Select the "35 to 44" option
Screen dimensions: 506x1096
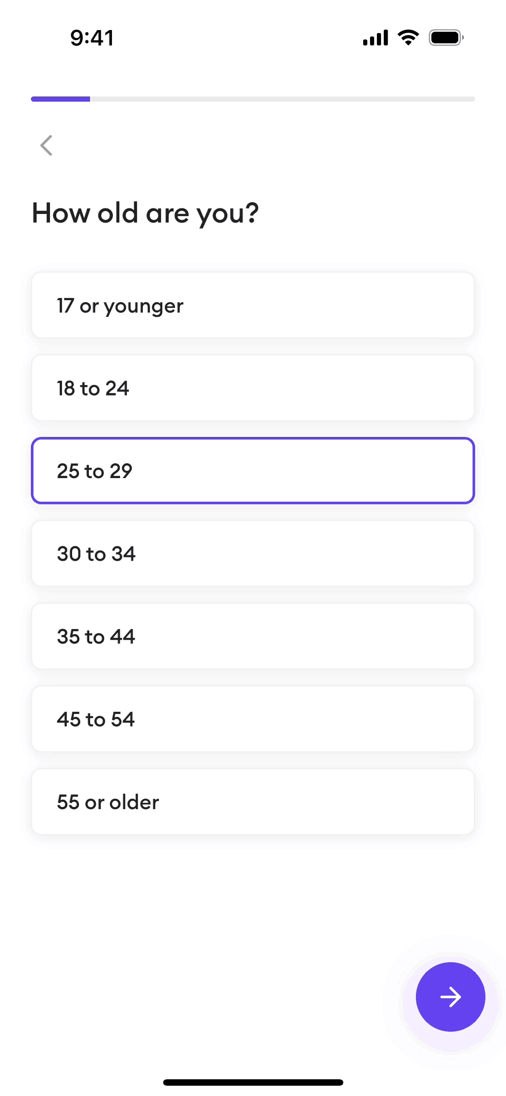(x=253, y=636)
